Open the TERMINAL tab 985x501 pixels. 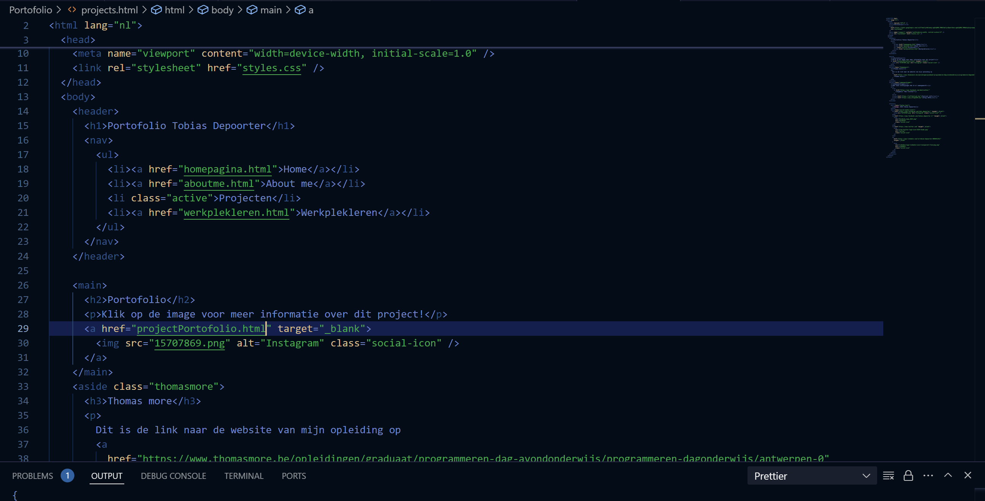pos(244,476)
